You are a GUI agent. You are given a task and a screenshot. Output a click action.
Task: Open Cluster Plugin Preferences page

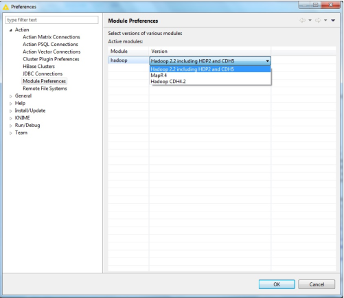coord(51,59)
